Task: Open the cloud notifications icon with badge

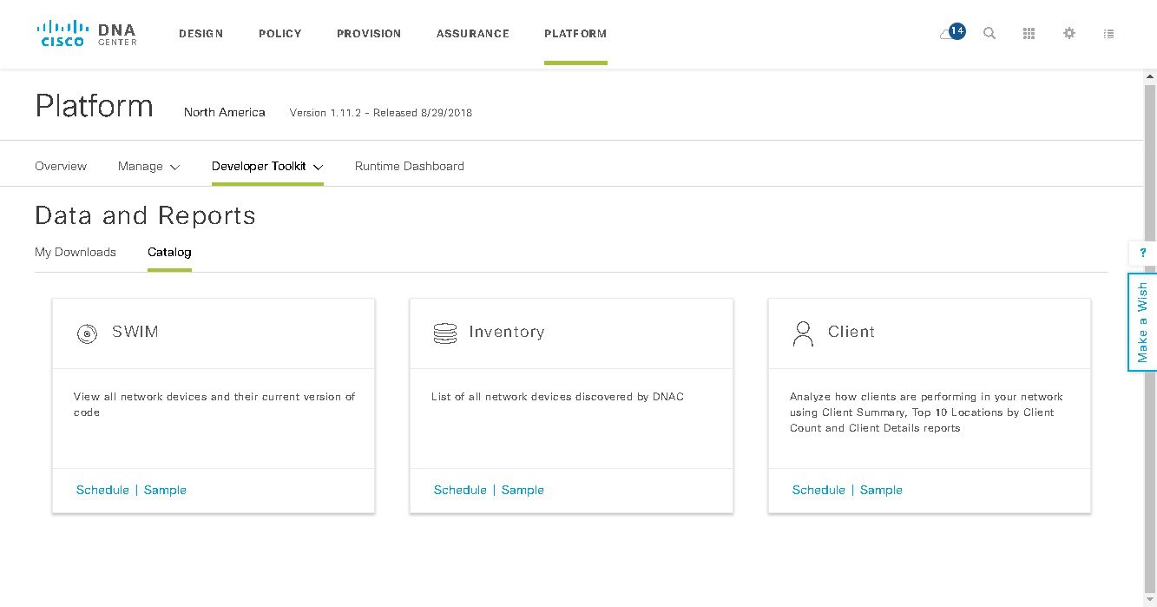Action: 951,33
